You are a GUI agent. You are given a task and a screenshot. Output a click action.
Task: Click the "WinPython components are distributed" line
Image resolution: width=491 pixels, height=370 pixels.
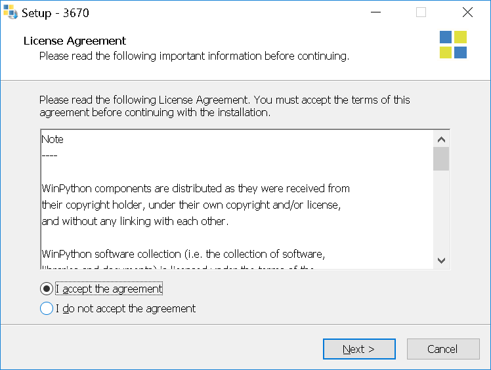pos(196,188)
